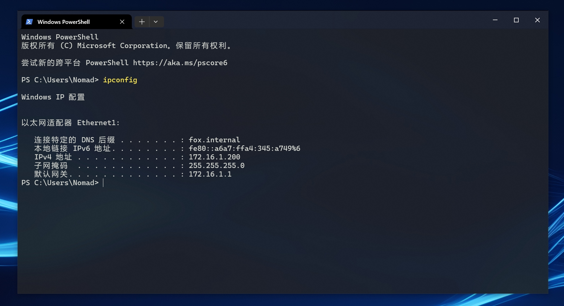Open a new terminal tab
Screen dimensions: 564x306
[142, 22]
